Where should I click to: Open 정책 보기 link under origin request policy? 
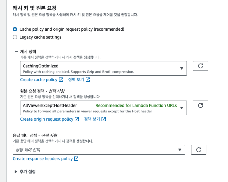click(x=92, y=119)
